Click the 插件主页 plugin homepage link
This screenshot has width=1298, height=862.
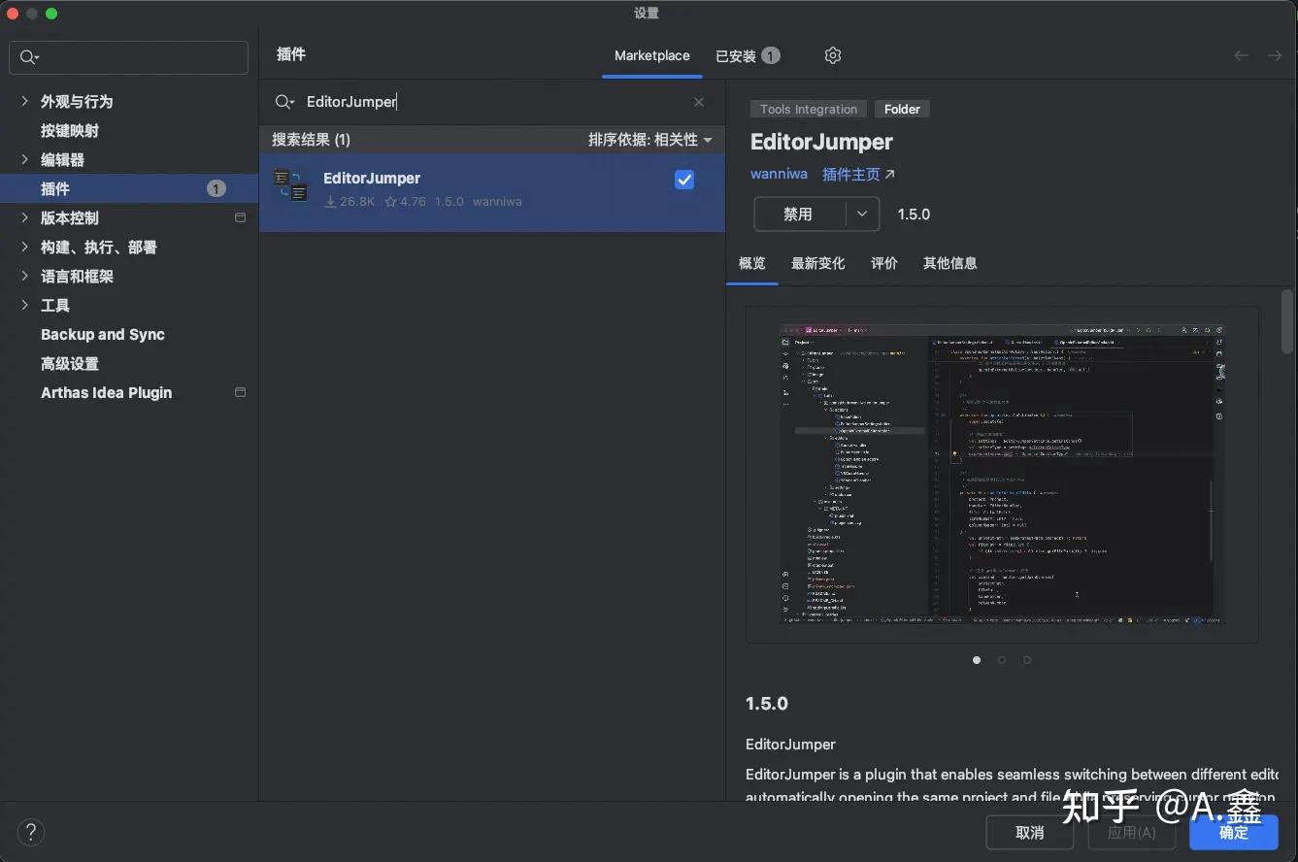point(851,174)
